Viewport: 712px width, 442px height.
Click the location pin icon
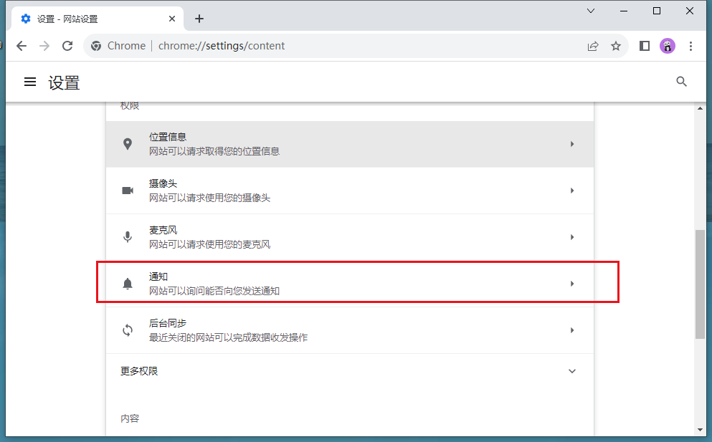click(128, 144)
